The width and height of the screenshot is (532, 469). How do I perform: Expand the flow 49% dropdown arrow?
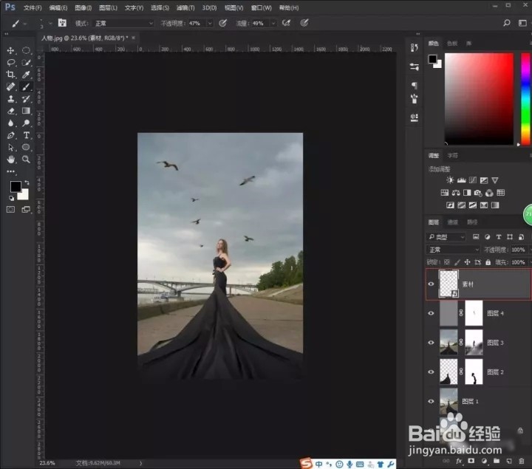pyautogui.click(x=273, y=24)
